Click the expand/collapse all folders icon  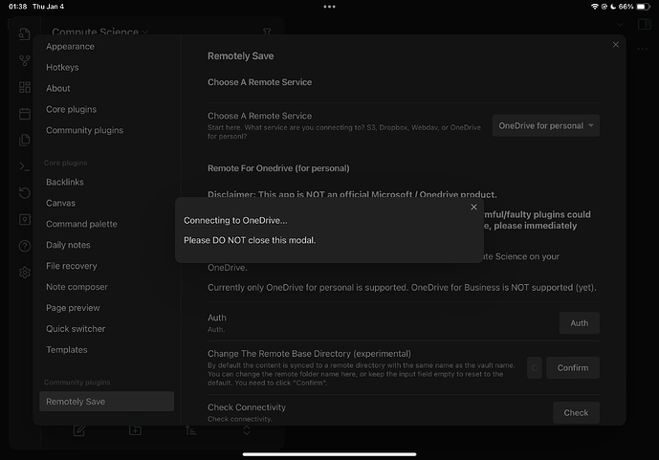(x=247, y=430)
